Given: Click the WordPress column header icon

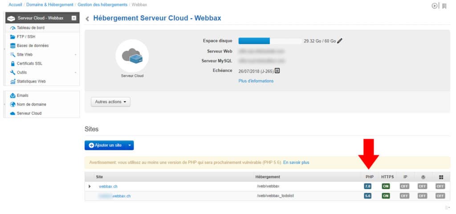Looking at the screenshot, I should pos(423,177).
